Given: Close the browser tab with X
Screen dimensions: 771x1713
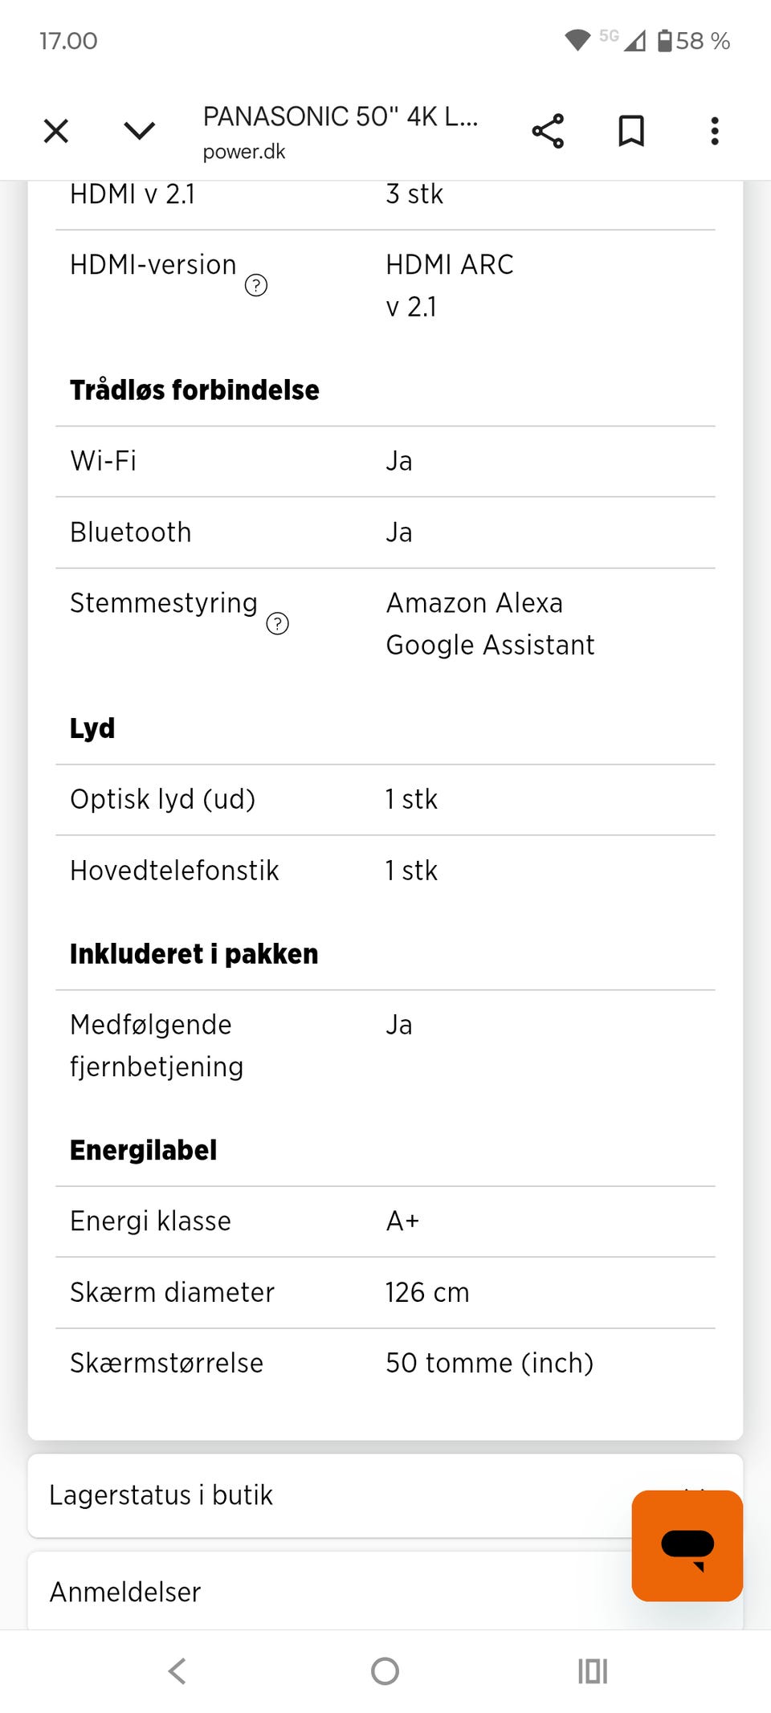Looking at the screenshot, I should pyautogui.click(x=55, y=131).
